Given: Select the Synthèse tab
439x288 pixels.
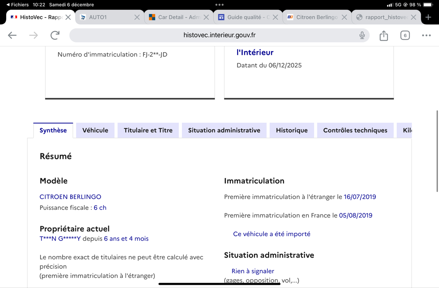Looking at the screenshot, I should [x=53, y=130].
